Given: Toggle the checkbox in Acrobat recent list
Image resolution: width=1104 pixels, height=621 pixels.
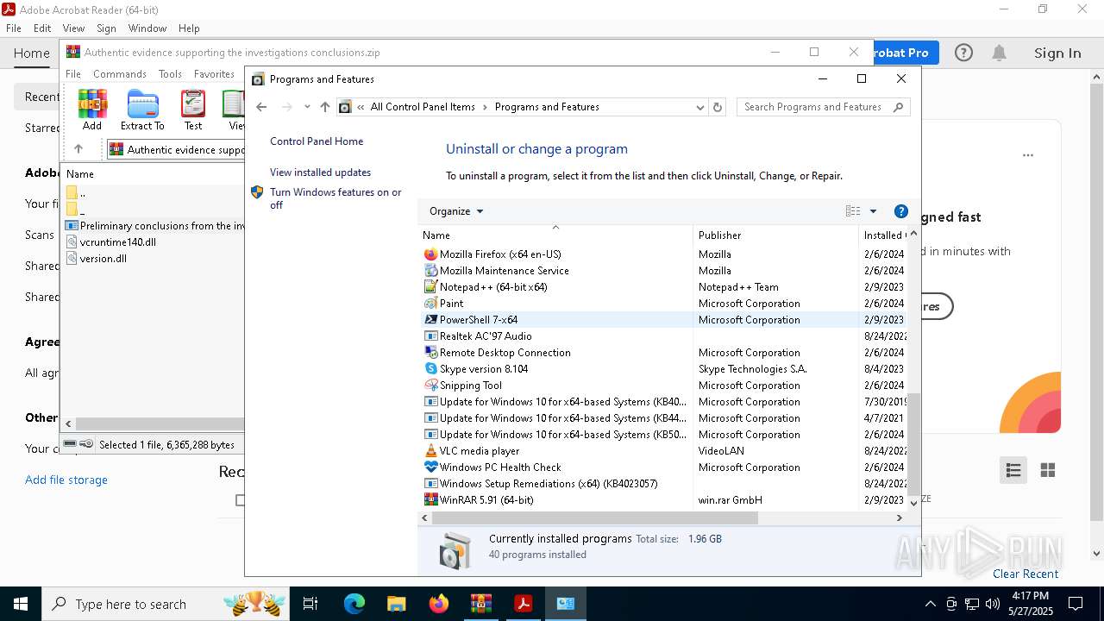Looking at the screenshot, I should click(241, 500).
